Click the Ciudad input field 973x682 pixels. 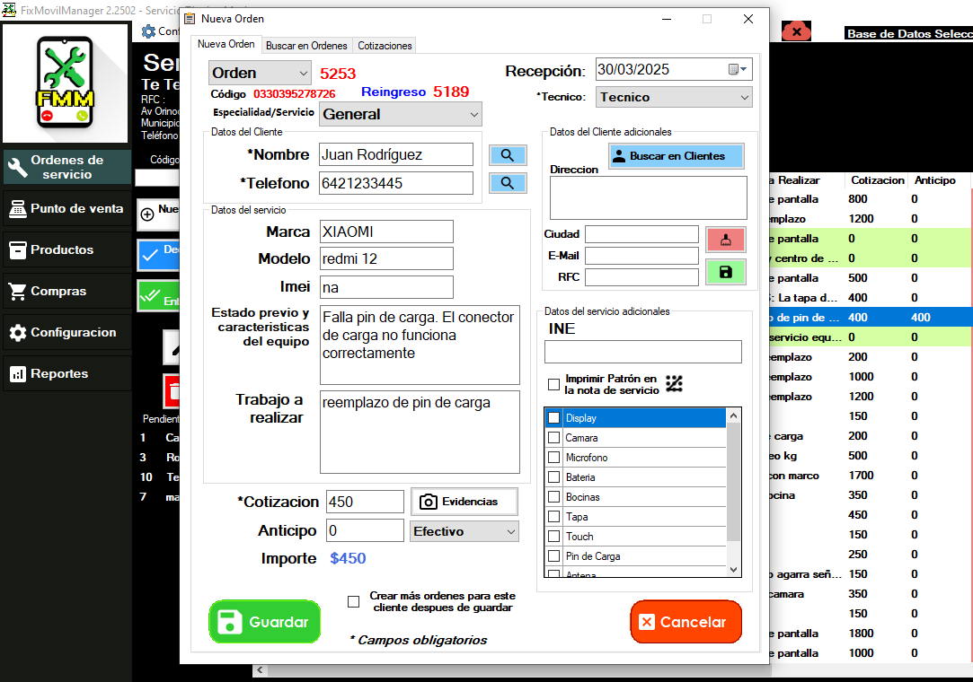pyautogui.click(x=641, y=234)
